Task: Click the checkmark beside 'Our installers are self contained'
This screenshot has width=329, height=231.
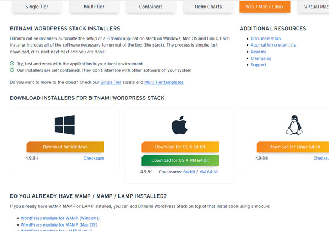Action: coord(12,70)
